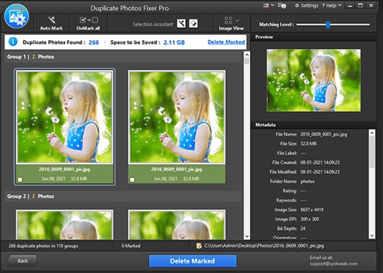
Task: Click the Metadata panel header
Action: [x=313, y=125]
